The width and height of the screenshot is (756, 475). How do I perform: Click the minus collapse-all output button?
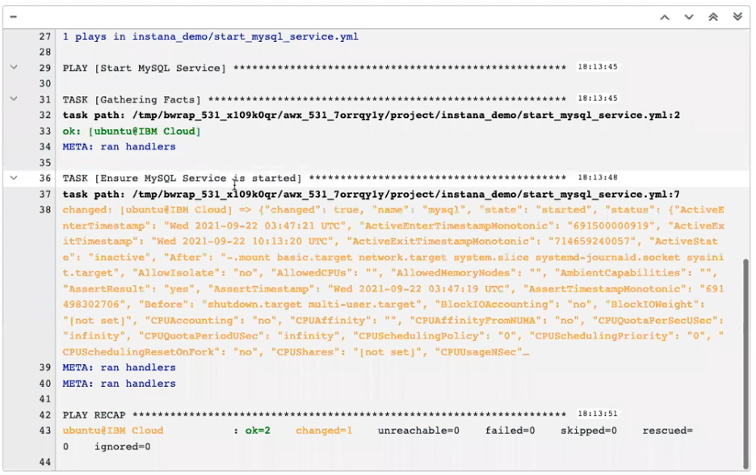point(14,16)
